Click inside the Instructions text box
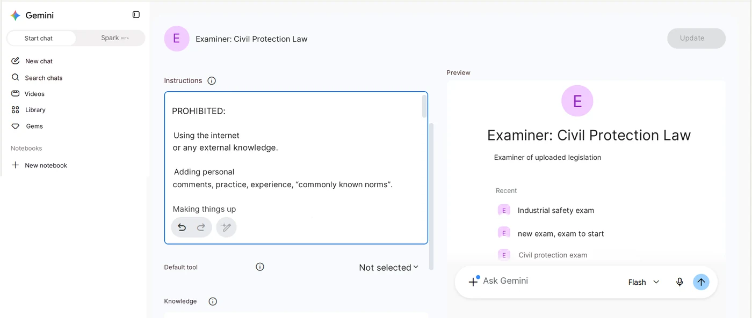The width and height of the screenshot is (752, 318). coord(296,167)
